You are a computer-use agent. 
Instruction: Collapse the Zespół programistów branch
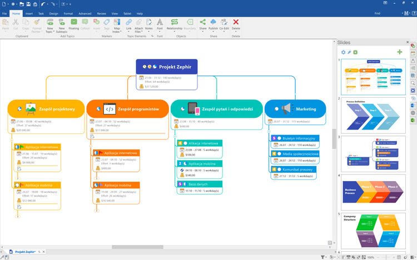[91, 146]
